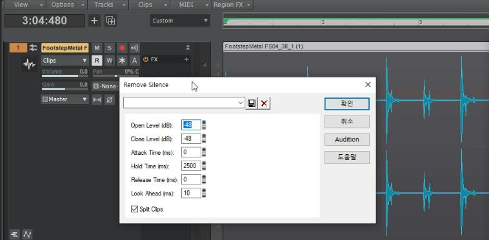The height and width of the screenshot is (240, 489).
Task: Open the Options menu
Action: 66,5
